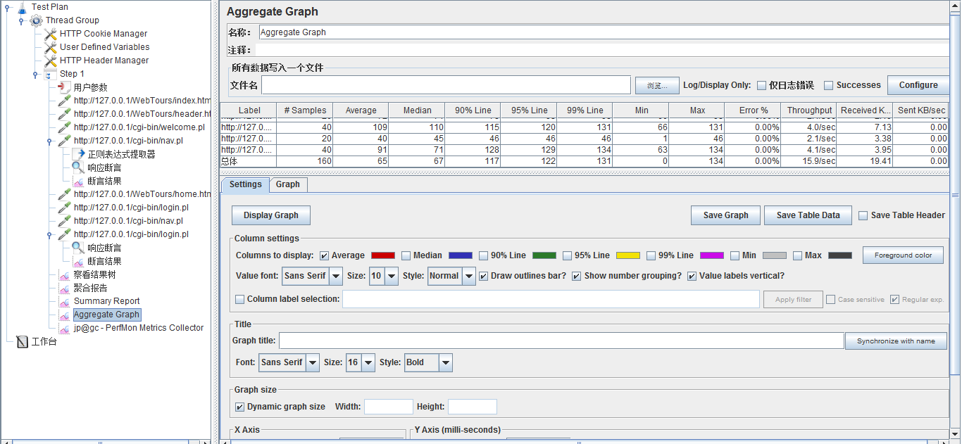Select the HTTP Cookie Manager wrench icon
The image size is (962, 444).
click(50, 34)
